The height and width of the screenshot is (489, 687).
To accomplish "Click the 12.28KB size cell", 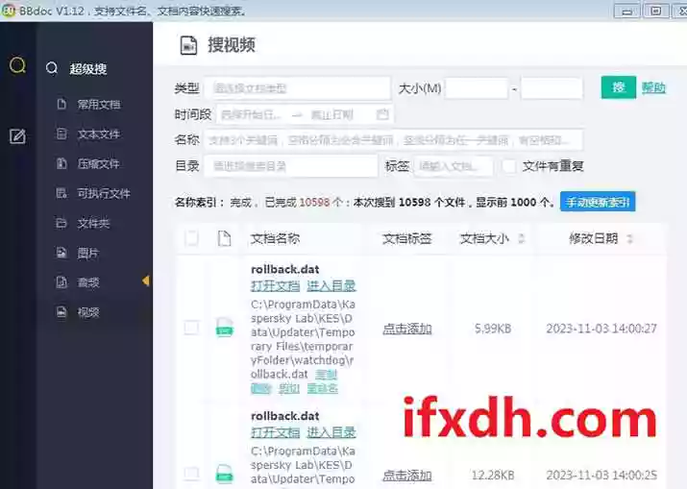I will [493, 475].
